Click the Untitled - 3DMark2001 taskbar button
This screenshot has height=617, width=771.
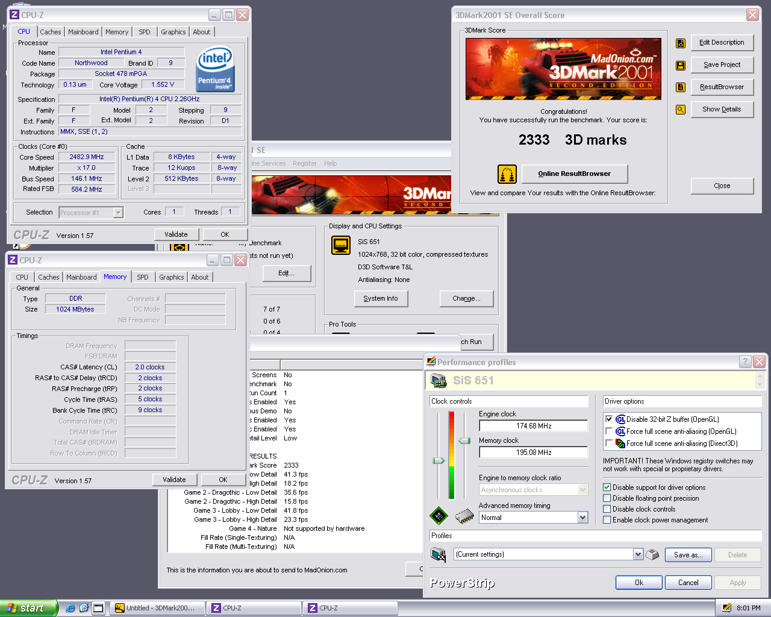pos(158,608)
